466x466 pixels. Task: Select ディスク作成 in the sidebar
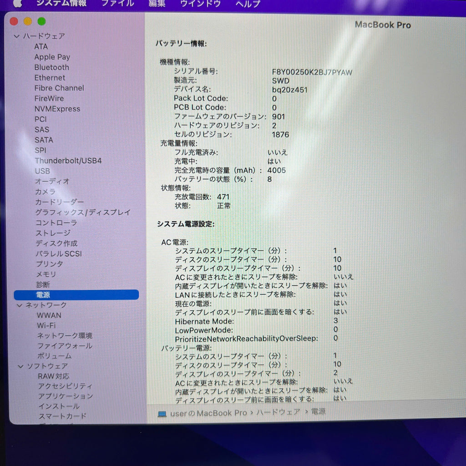pos(56,243)
